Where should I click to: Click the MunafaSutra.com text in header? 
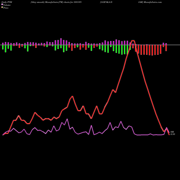point(153,2)
